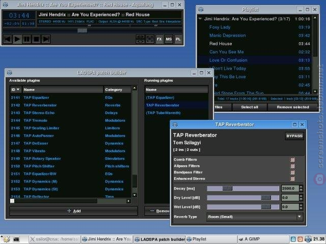Click the Wet Level [dB] slider
The width and height of the screenshot is (326, 244).
point(243,207)
